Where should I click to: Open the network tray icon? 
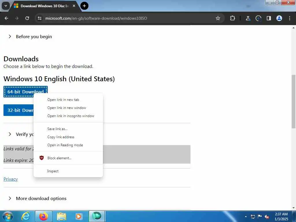(253, 217)
